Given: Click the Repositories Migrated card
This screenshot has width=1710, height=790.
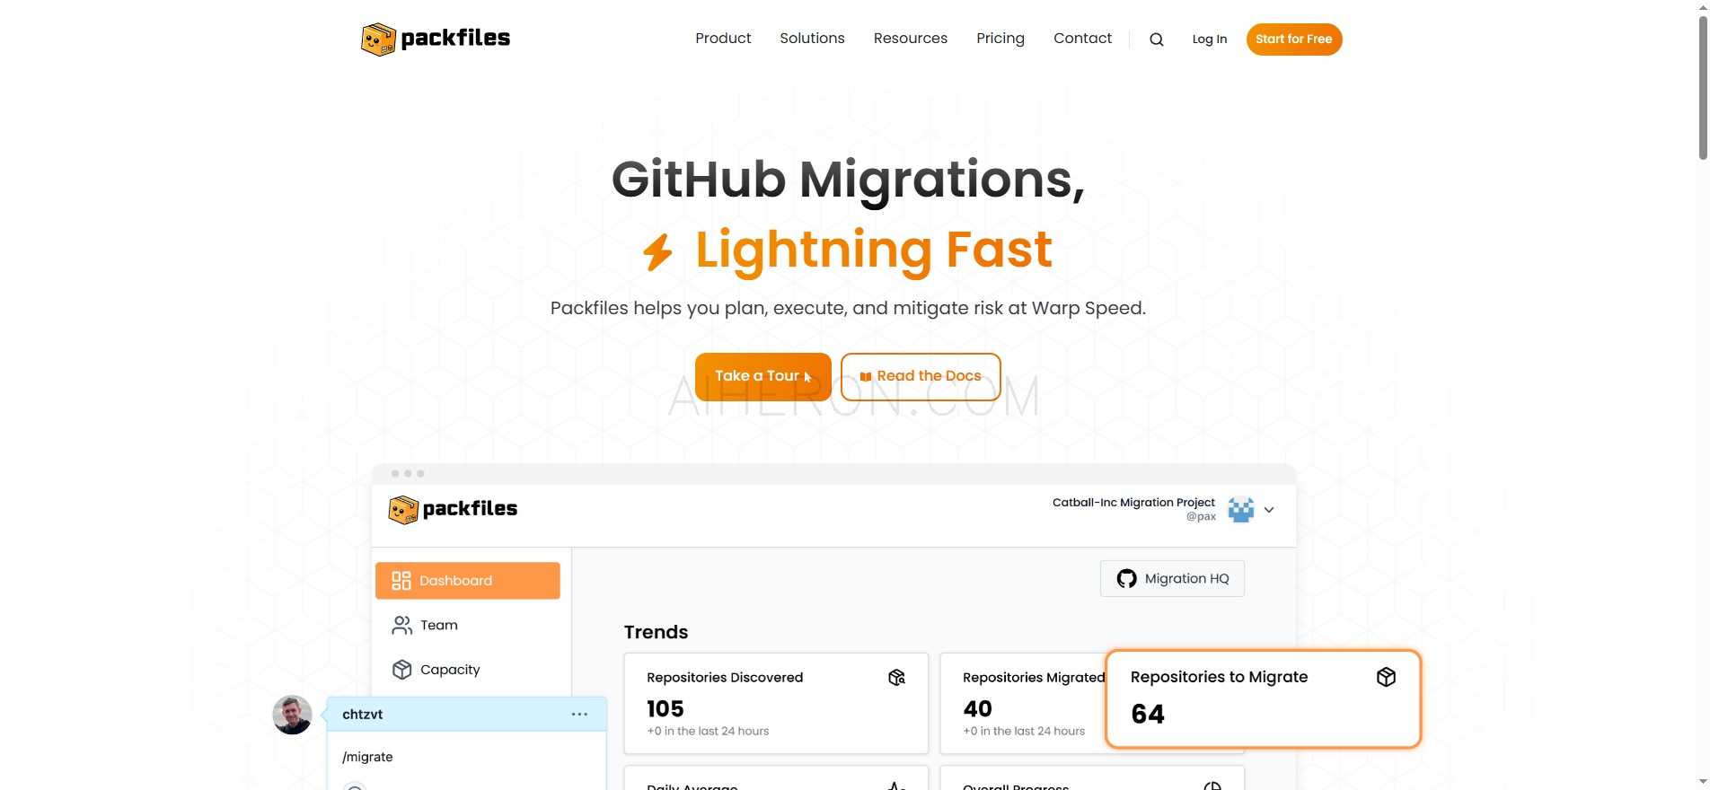Looking at the screenshot, I should click(1023, 704).
